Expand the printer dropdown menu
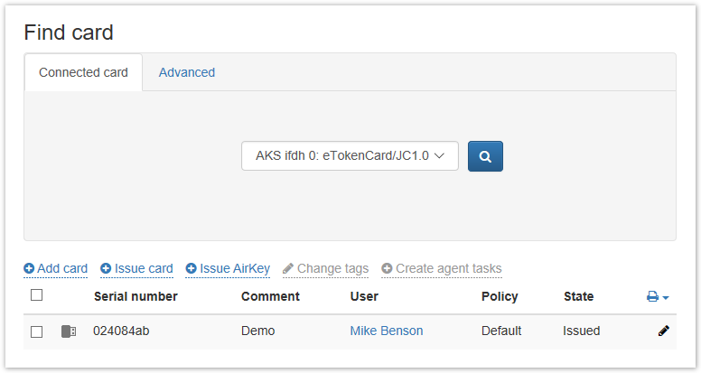 [658, 296]
